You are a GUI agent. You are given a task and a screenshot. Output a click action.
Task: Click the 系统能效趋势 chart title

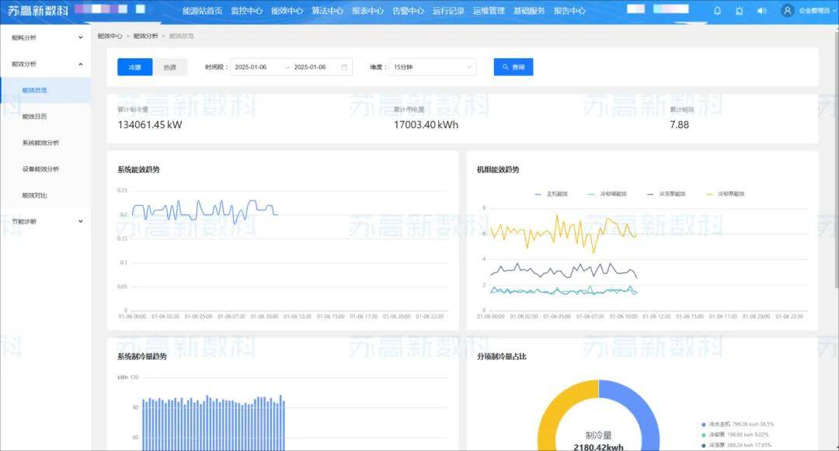click(138, 169)
